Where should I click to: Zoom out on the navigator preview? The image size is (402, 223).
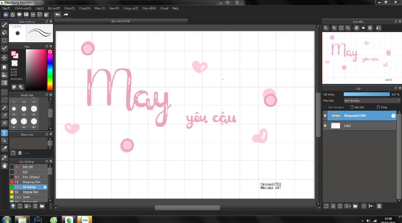pos(348,28)
